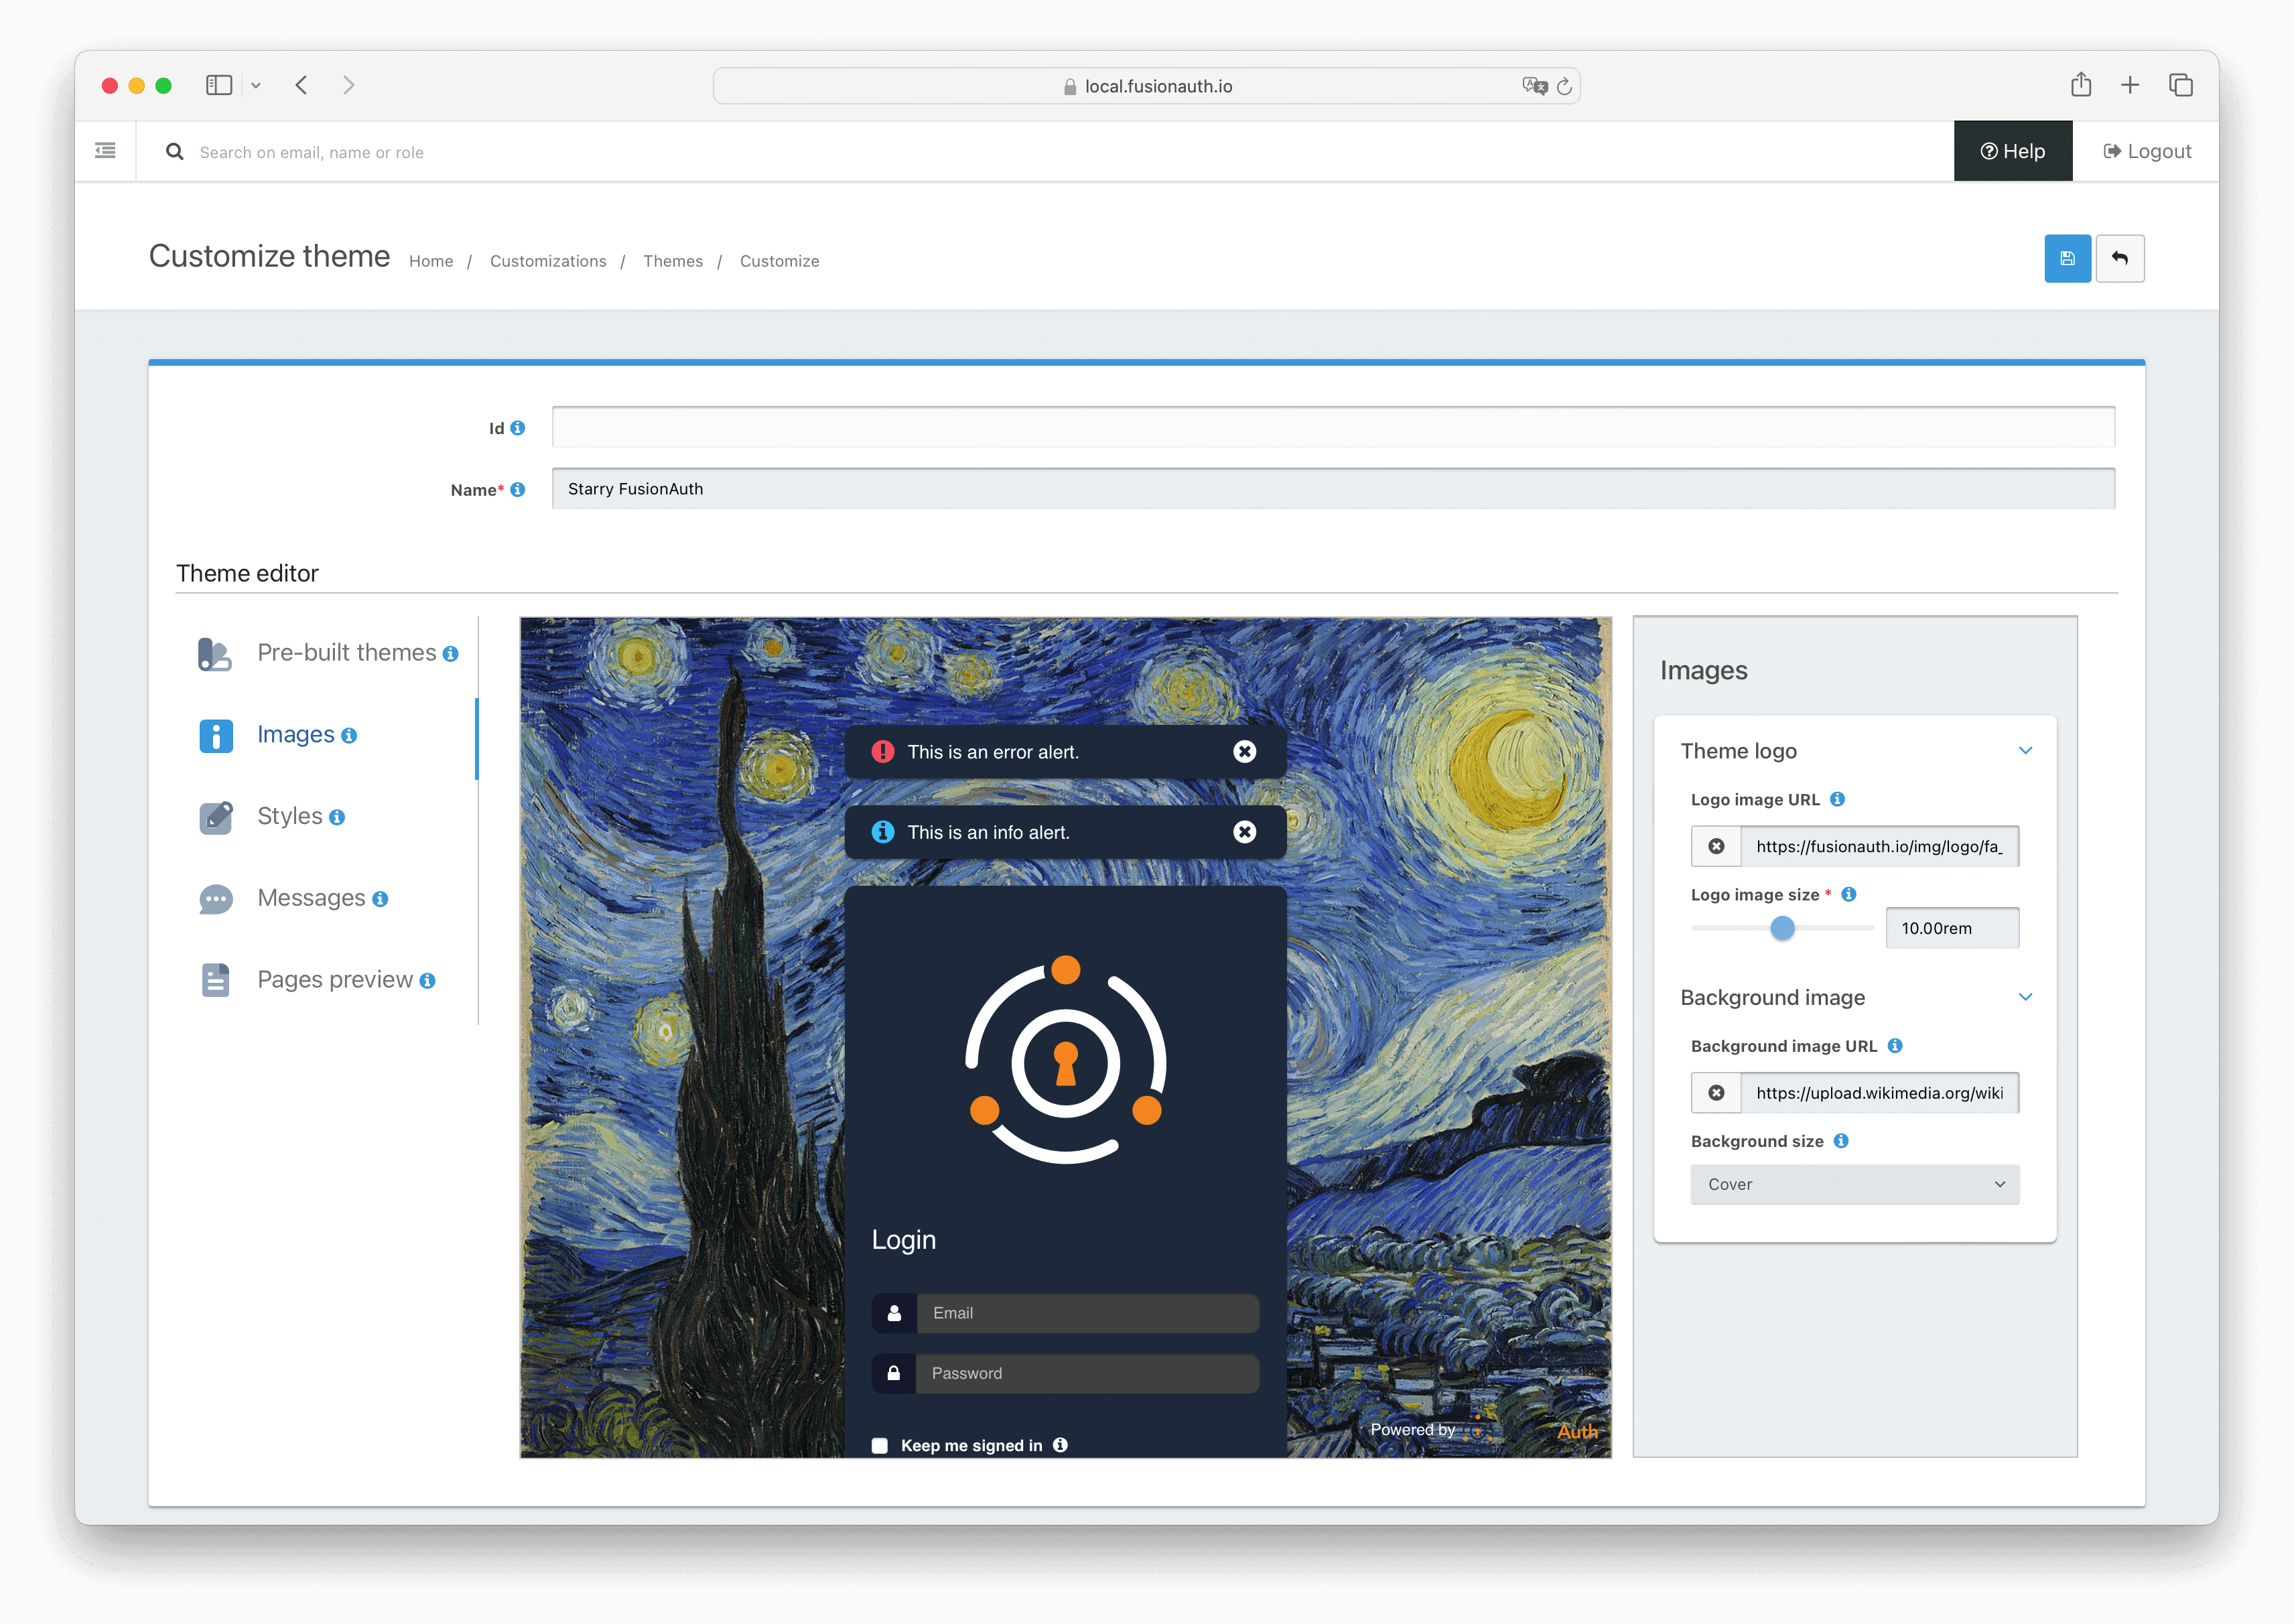Click the Name field info icon
This screenshot has width=2294, height=1624.
tap(517, 490)
